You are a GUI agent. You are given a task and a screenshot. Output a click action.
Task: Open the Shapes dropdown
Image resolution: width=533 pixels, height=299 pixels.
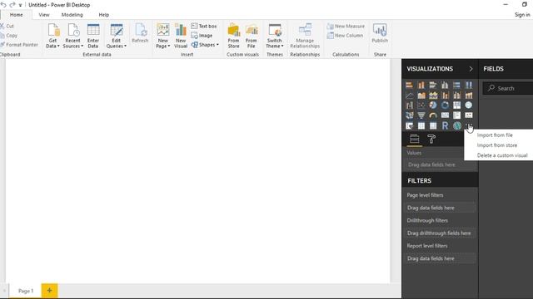tap(205, 45)
